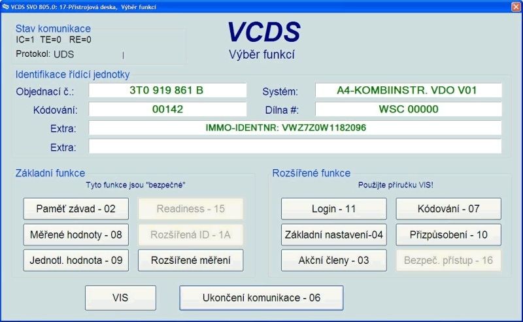The height and width of the screenshot is (322, 523).
Task: Open Rozšířené měření function
Action: pos(190,260)
